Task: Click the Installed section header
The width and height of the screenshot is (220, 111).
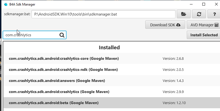Action: [x=109, y=47]
